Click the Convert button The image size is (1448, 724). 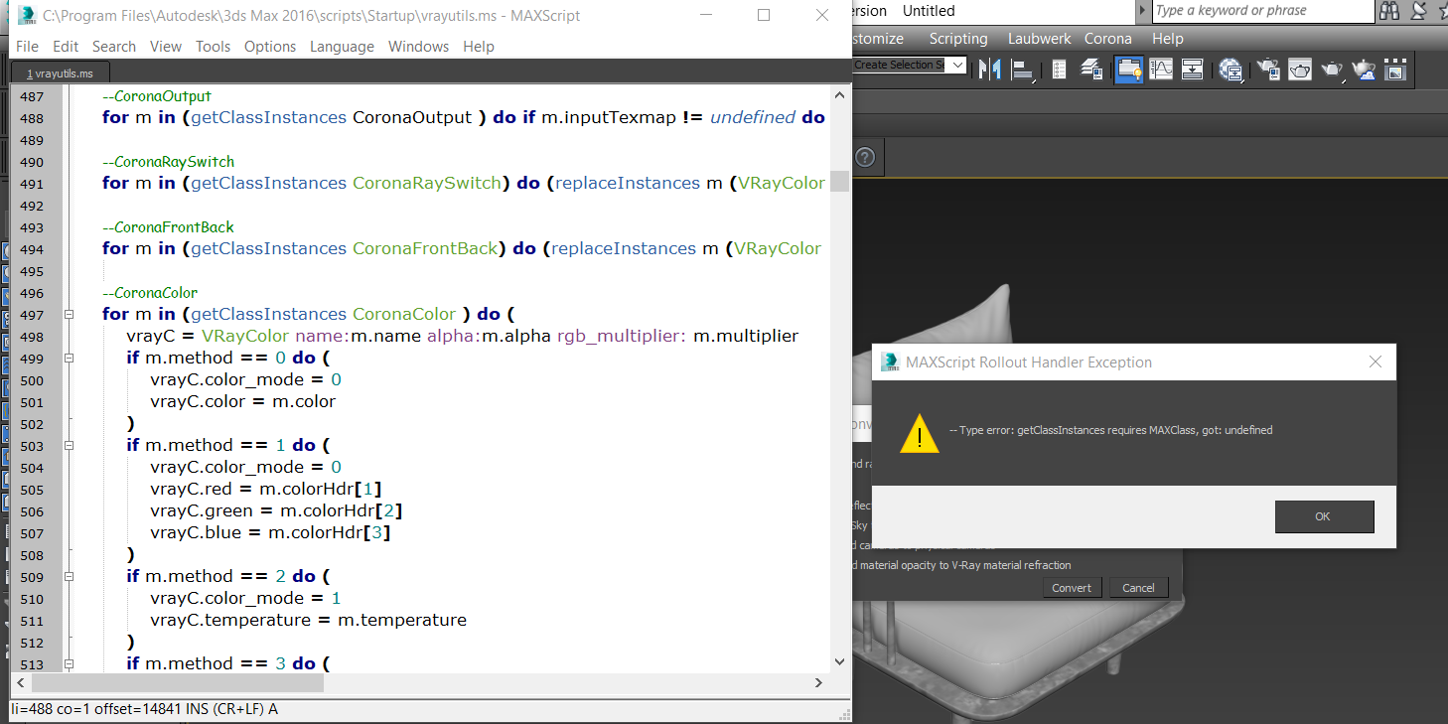click(1072, 588)
